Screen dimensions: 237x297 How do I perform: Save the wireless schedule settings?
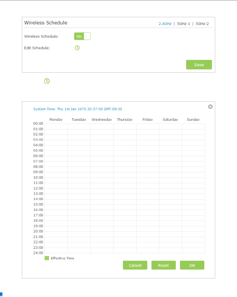click(199, 65)
